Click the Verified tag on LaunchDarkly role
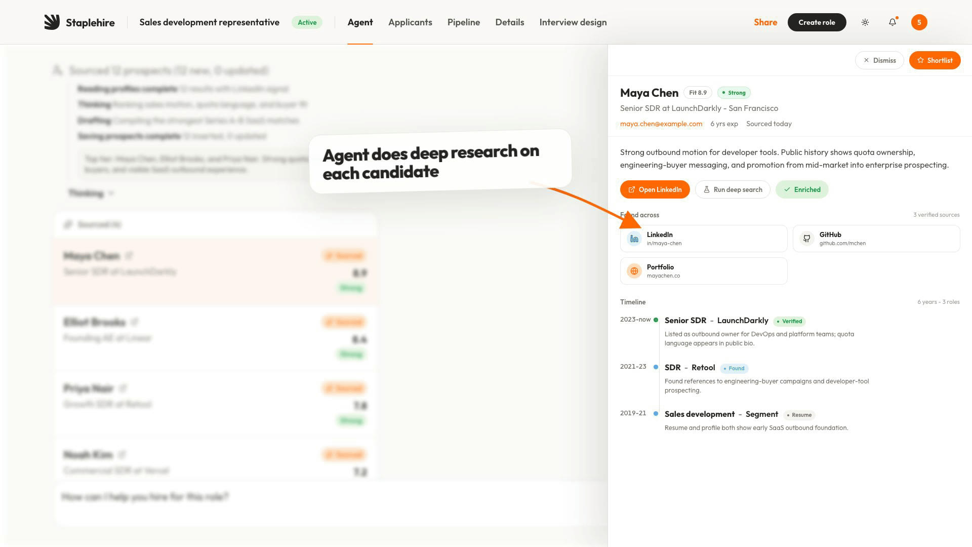 pos(789,321)
